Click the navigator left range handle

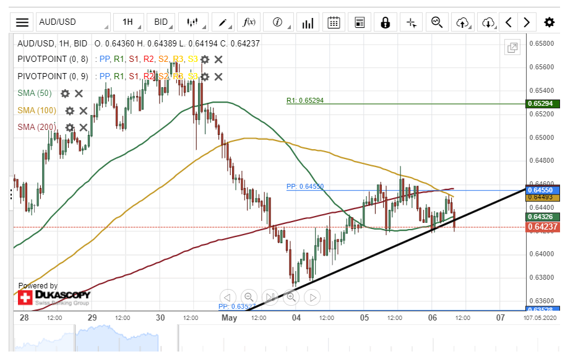[x=75, y=338]
